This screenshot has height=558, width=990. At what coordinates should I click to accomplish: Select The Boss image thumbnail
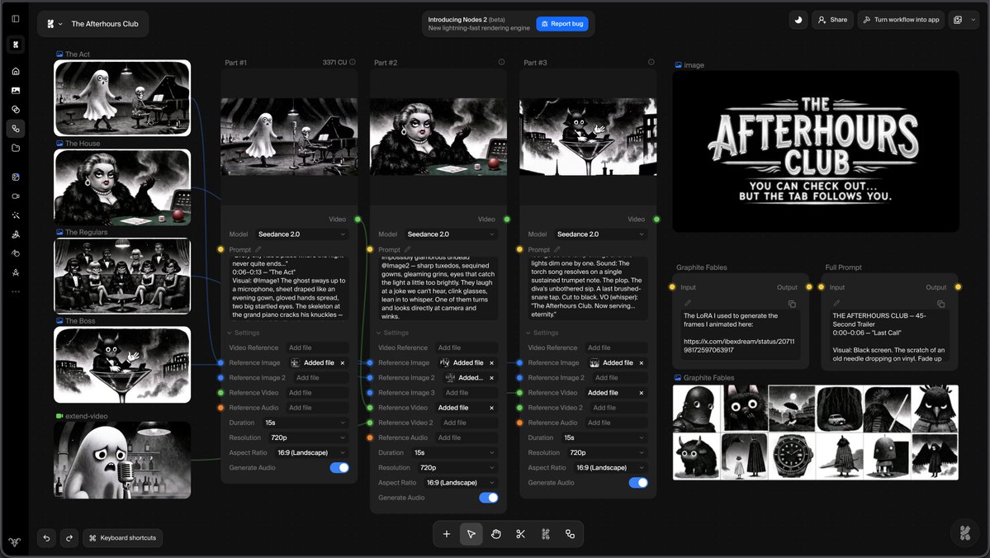click(x=122, y=365)
